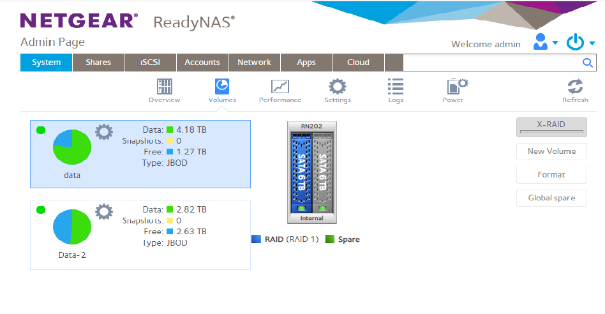Open the Performance graph icon
This screenshot has height=314, width=605.
pyautogui.click(x=280, y=87)
